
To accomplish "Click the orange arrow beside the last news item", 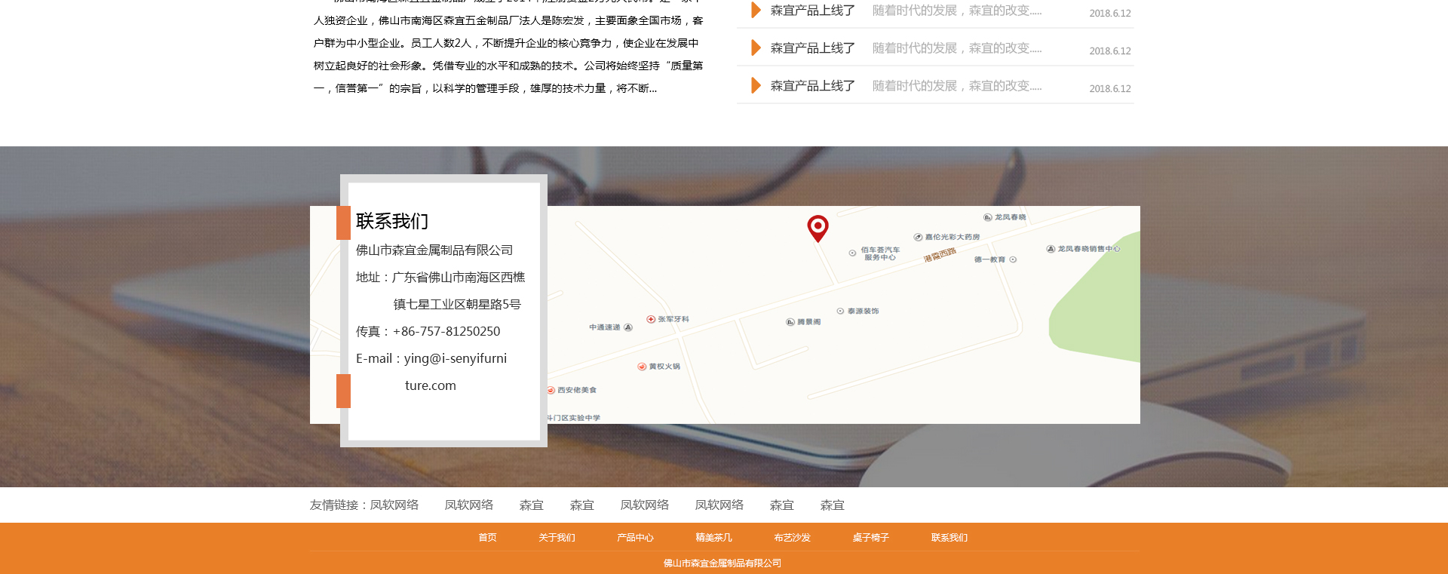I will (756, 86).
